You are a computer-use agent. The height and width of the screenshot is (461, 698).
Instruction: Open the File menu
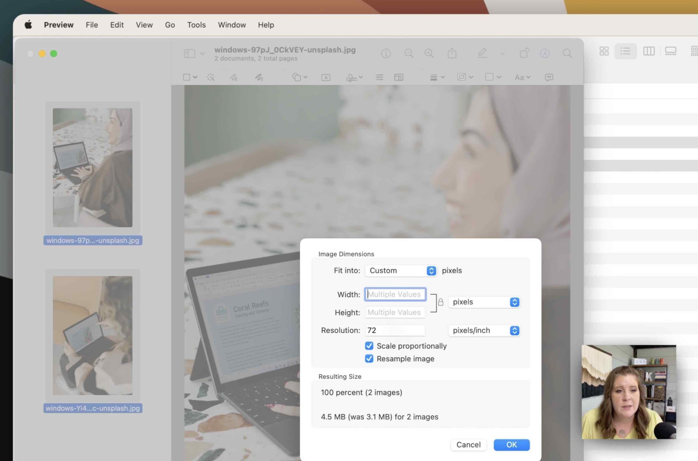click(92, 25)
